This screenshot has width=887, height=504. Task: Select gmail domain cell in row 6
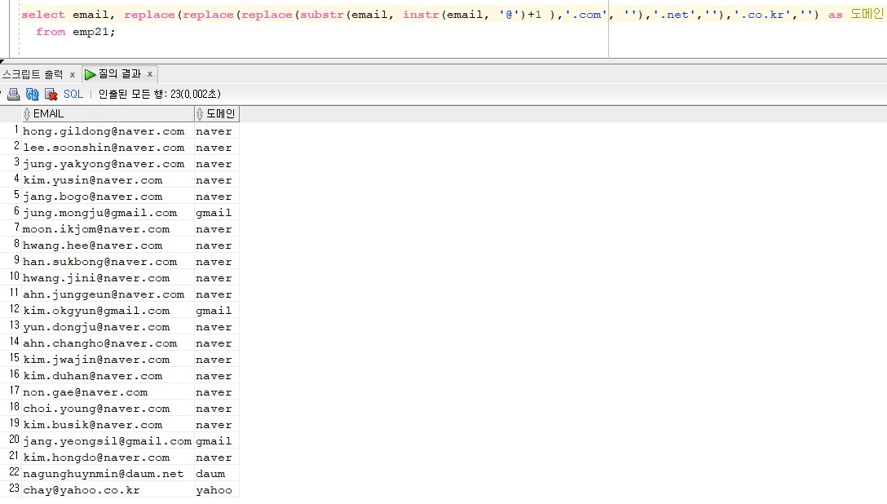click(x=217, y=213)
